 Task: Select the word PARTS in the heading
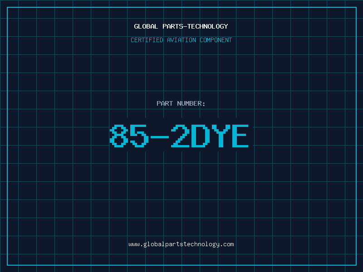point(172,27)
